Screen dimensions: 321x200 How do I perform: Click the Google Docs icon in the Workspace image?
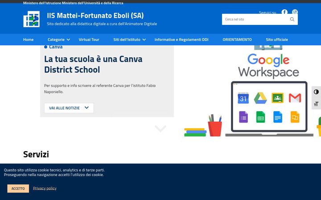[278, 117]
